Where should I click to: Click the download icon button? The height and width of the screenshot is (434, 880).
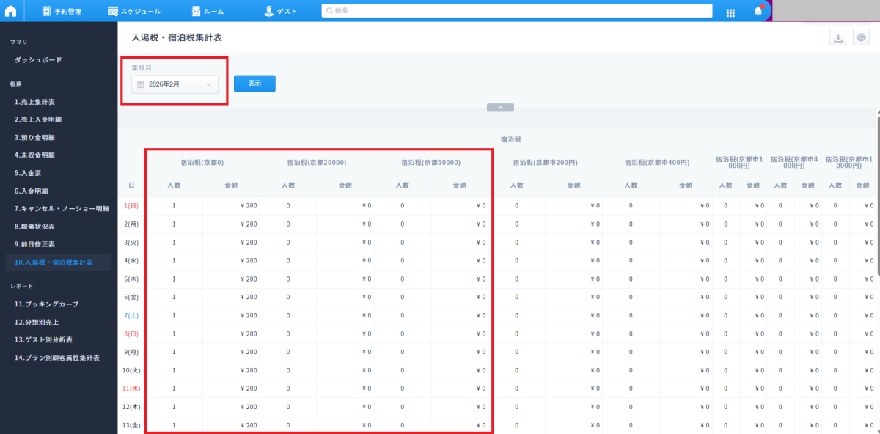coord(837,38)
